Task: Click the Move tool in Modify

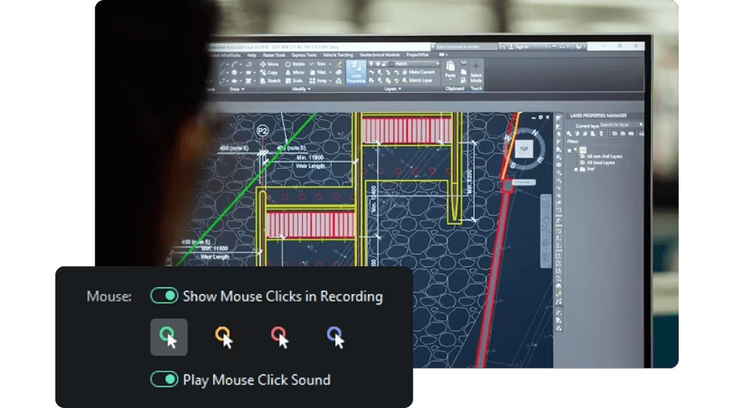Action: [269, 64]
